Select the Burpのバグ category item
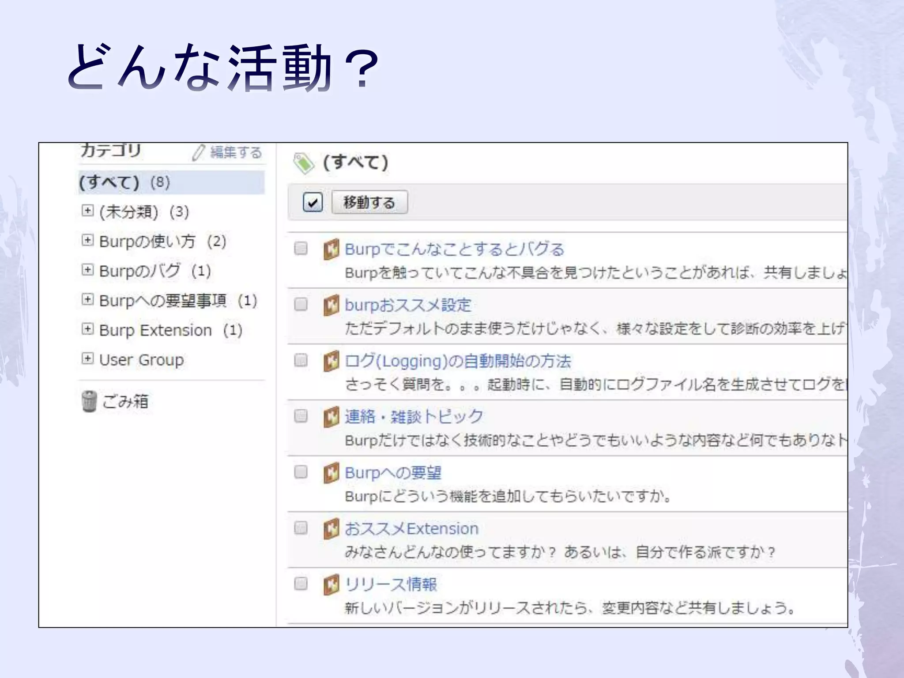 point(139,271)
